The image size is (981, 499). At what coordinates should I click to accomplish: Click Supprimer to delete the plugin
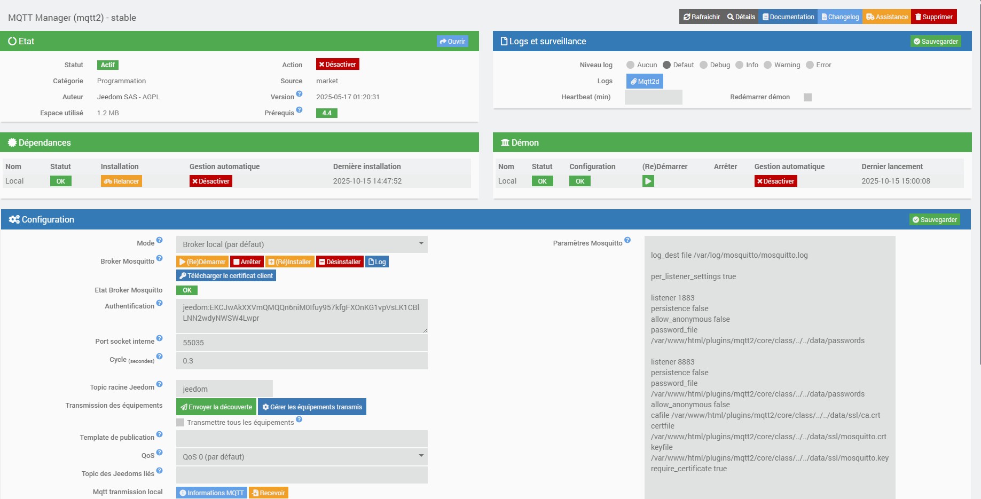pyautogui.click(x=934, y=17)
